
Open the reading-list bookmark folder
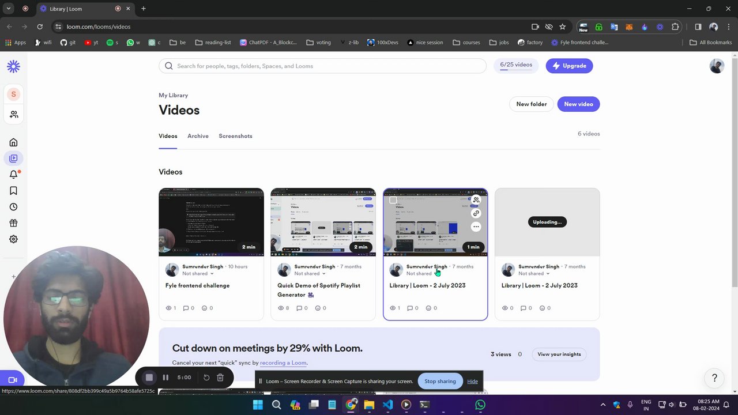coord(213,42)
